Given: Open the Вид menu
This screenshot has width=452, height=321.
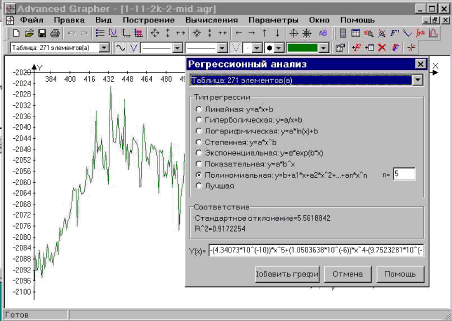Looking at the screenshot, I should 103,20.
